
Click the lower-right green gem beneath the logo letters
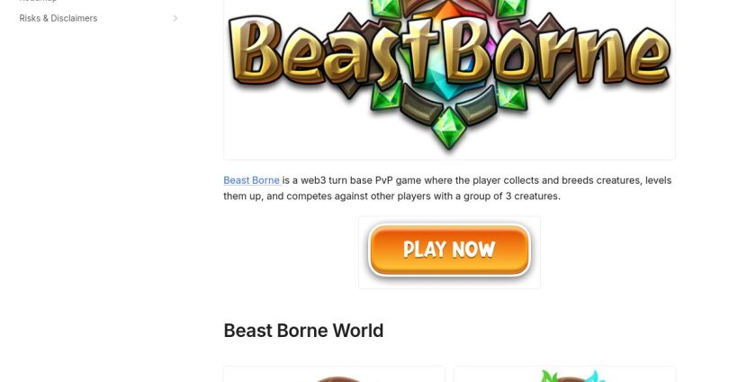[511, 95]
